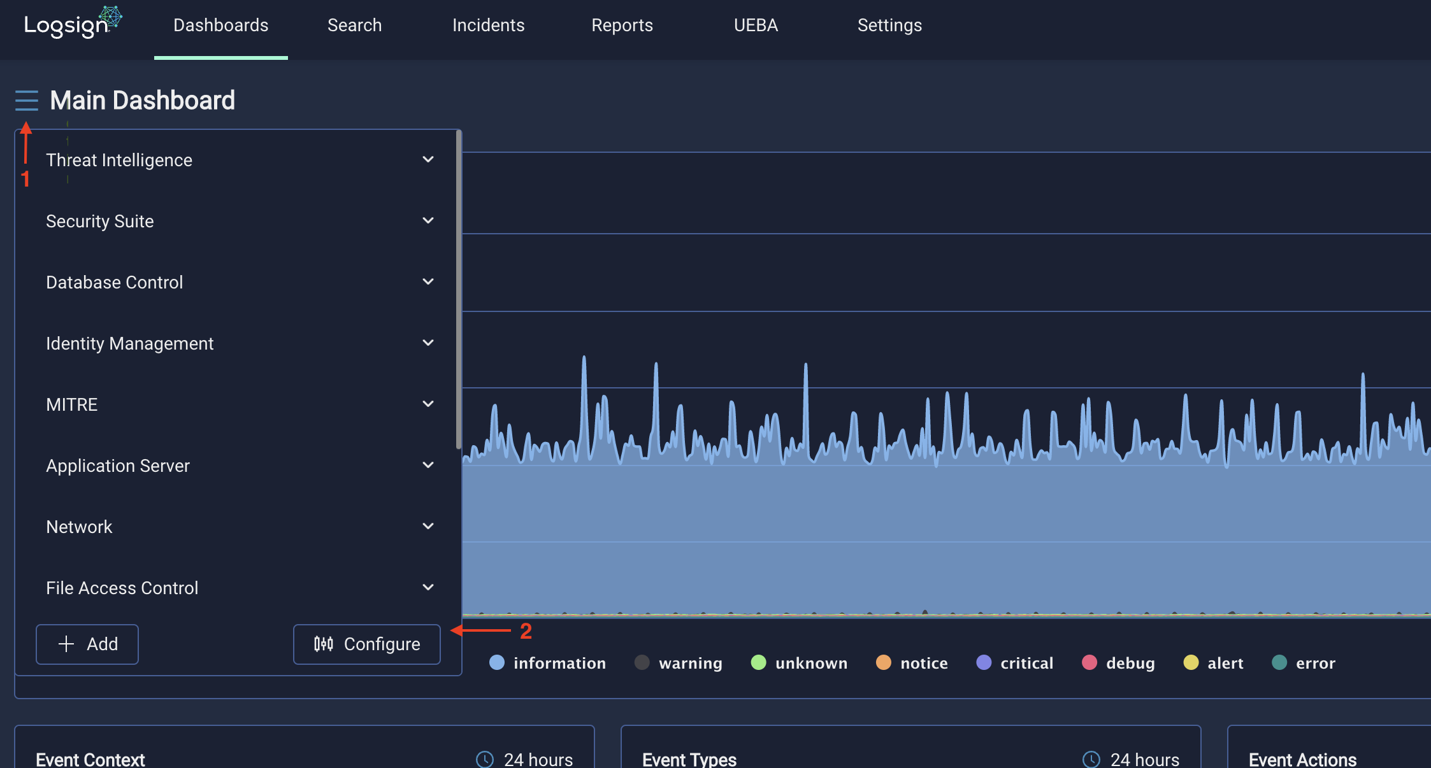This screenshot has height=768, width=1431.
Task: Select the File Access Control label
Action: 122,588
